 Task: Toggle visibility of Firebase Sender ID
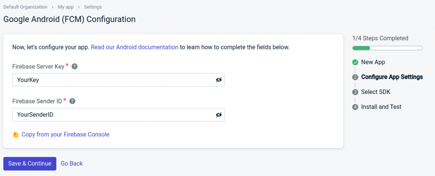pyautogui.click(x=219, y=115)
